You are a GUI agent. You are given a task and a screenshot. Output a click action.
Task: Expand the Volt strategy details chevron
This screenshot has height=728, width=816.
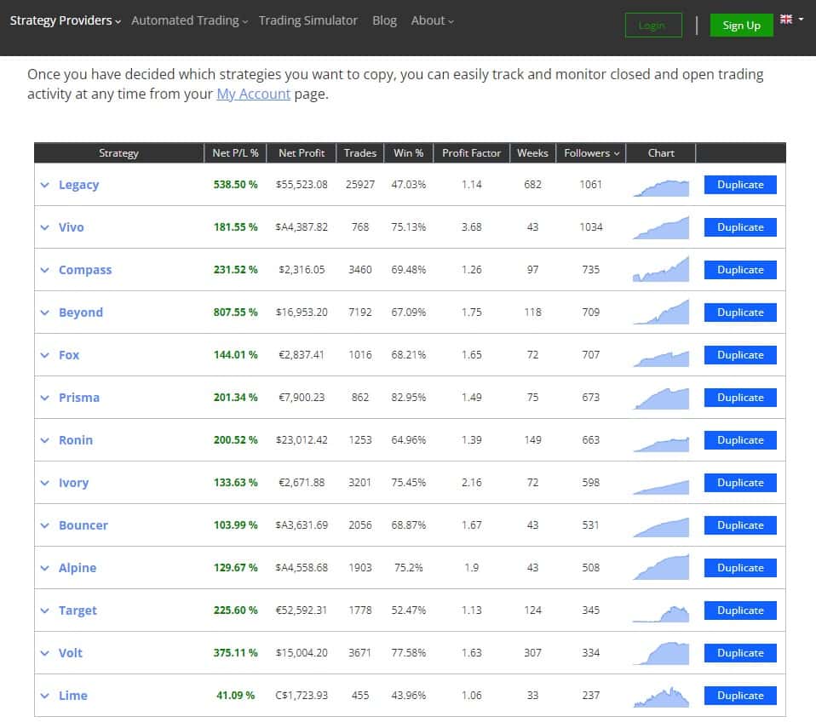(45, 653)
